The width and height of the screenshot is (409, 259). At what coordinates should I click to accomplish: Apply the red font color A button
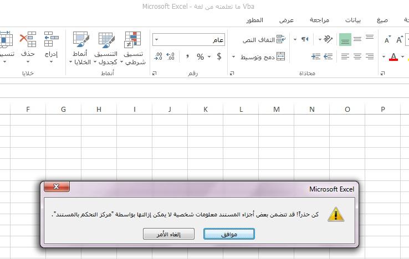[393, 56]
